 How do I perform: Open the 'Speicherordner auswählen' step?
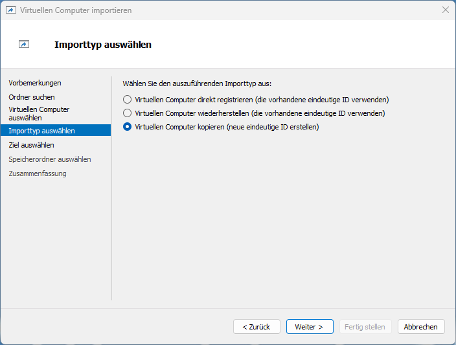(x=50, y=159)
